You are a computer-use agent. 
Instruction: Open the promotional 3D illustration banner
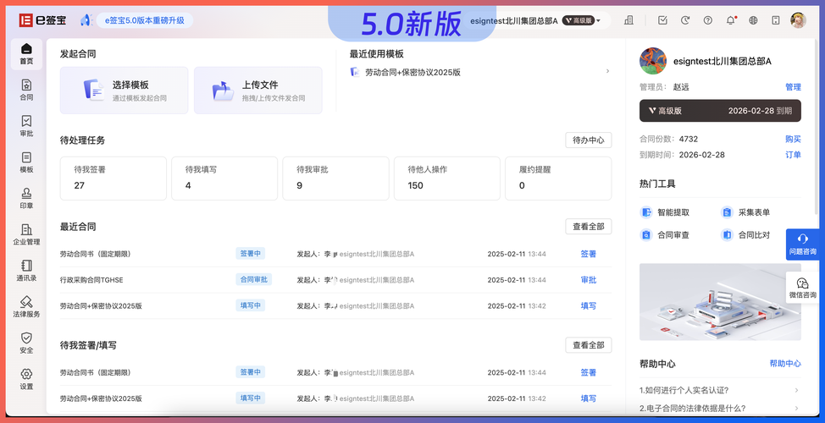click(720, 302)
